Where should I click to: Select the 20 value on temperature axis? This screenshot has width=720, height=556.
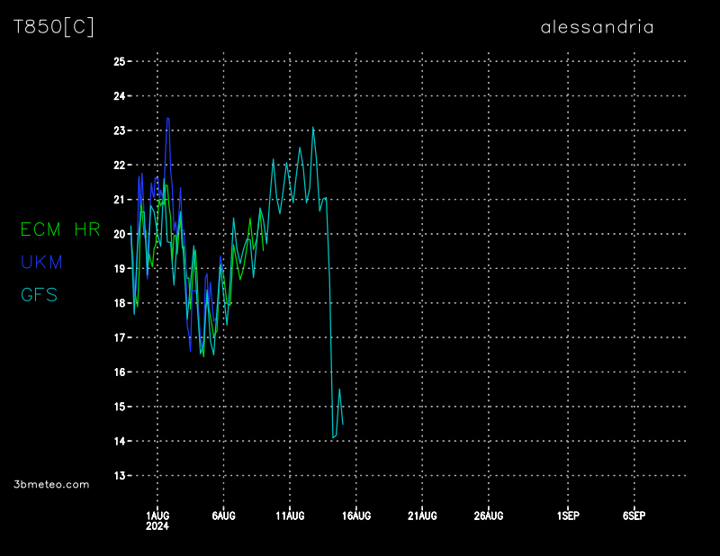[119, 234]
